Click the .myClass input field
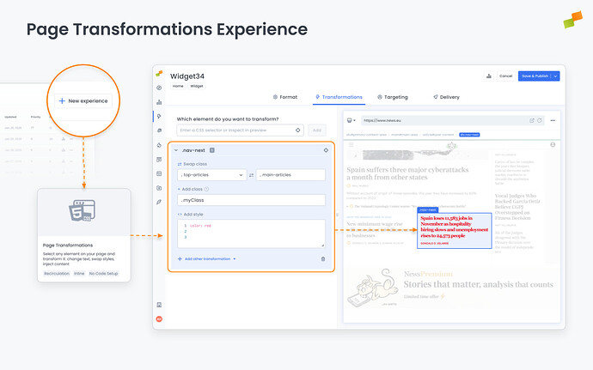 [252, 200]
